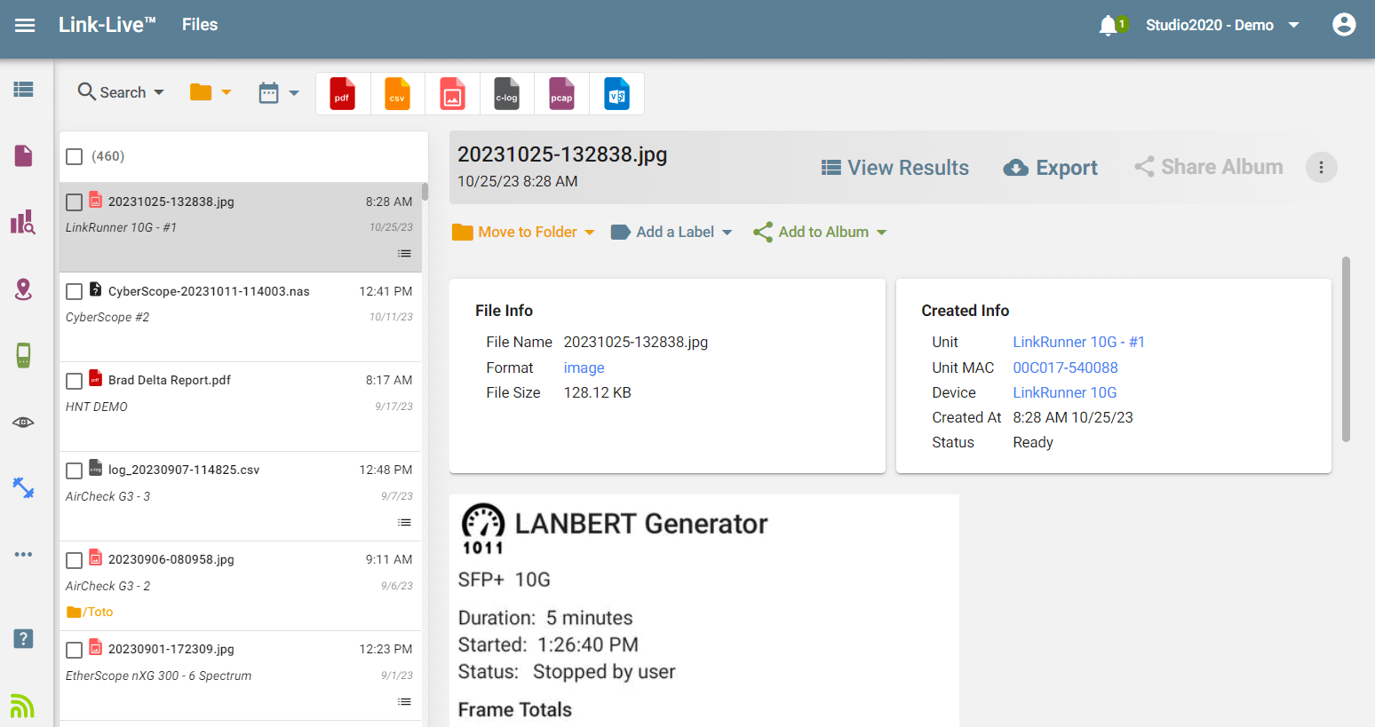
Task: Tick the select-all checkbox beside (460)
Action: pyautogui.click(x=75, y=157)
